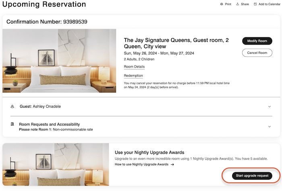Open the Room Details link
Viewport: 282px width, 191px height.
coord(134,67)
